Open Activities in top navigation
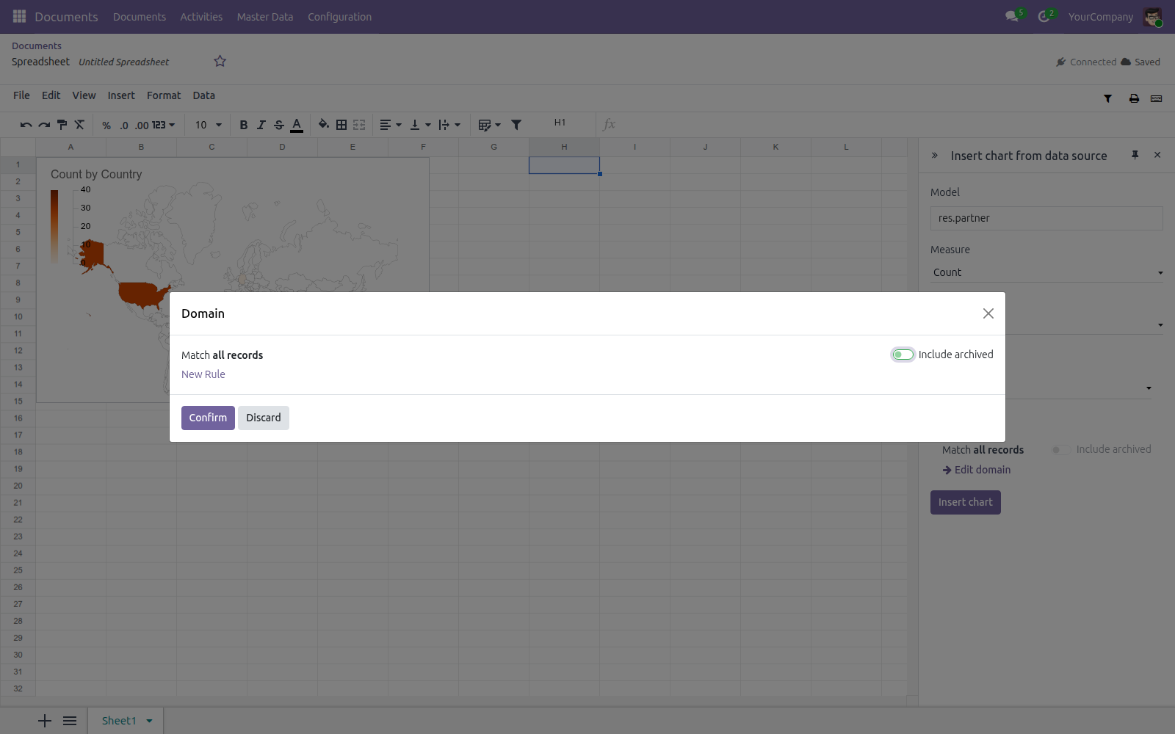Image resolution: width=1175 pixels, height=734 pixels. [x=201, y=17]
